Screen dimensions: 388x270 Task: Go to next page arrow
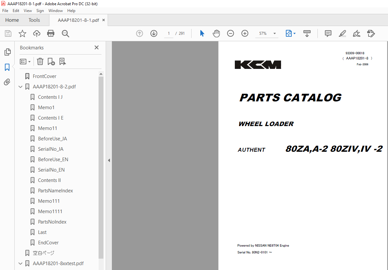coord(154,33)
